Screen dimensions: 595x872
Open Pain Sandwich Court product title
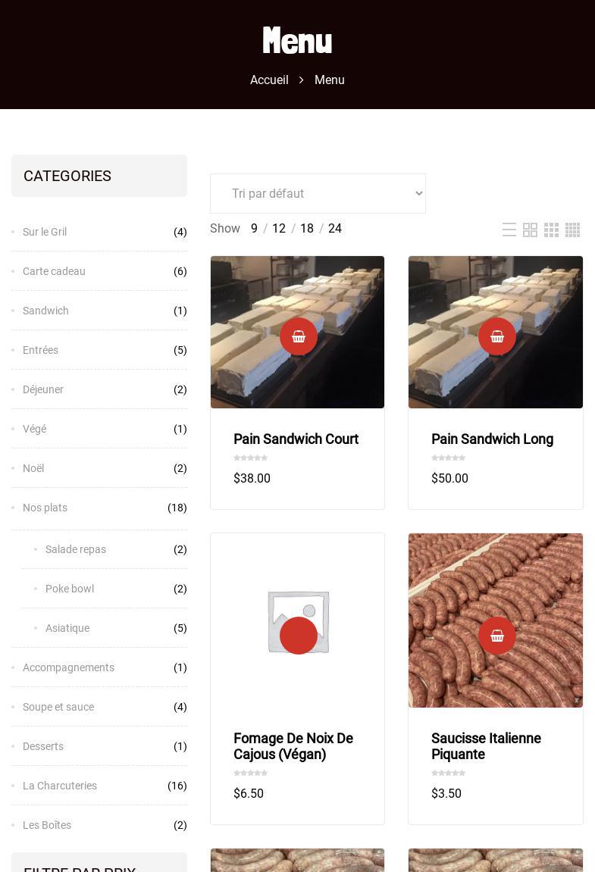pyautogui.click(x=296, y=439)
